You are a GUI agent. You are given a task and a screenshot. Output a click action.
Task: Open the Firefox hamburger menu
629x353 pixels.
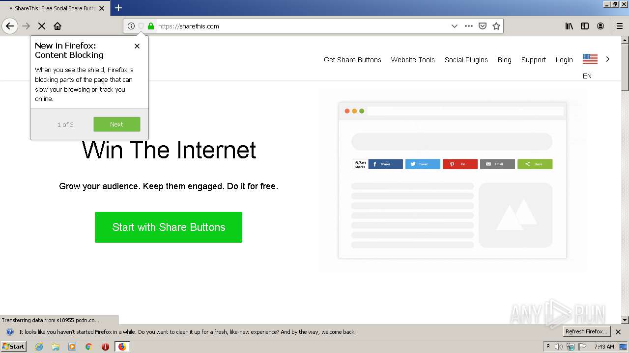click(x=620, y=26)
